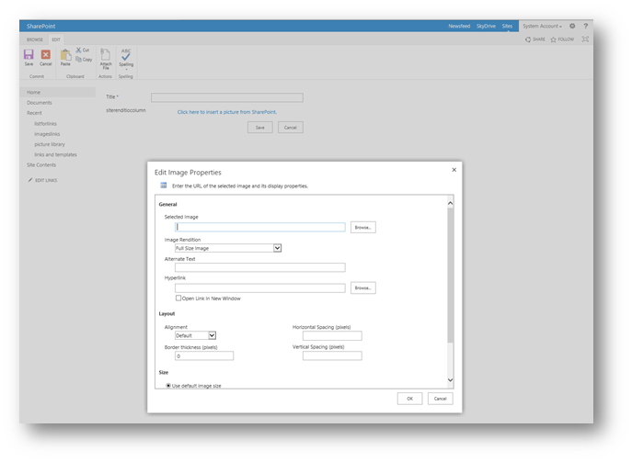Click the Alternate Text input field
This screenshot has height=462, width=632.
click(260, 268)
